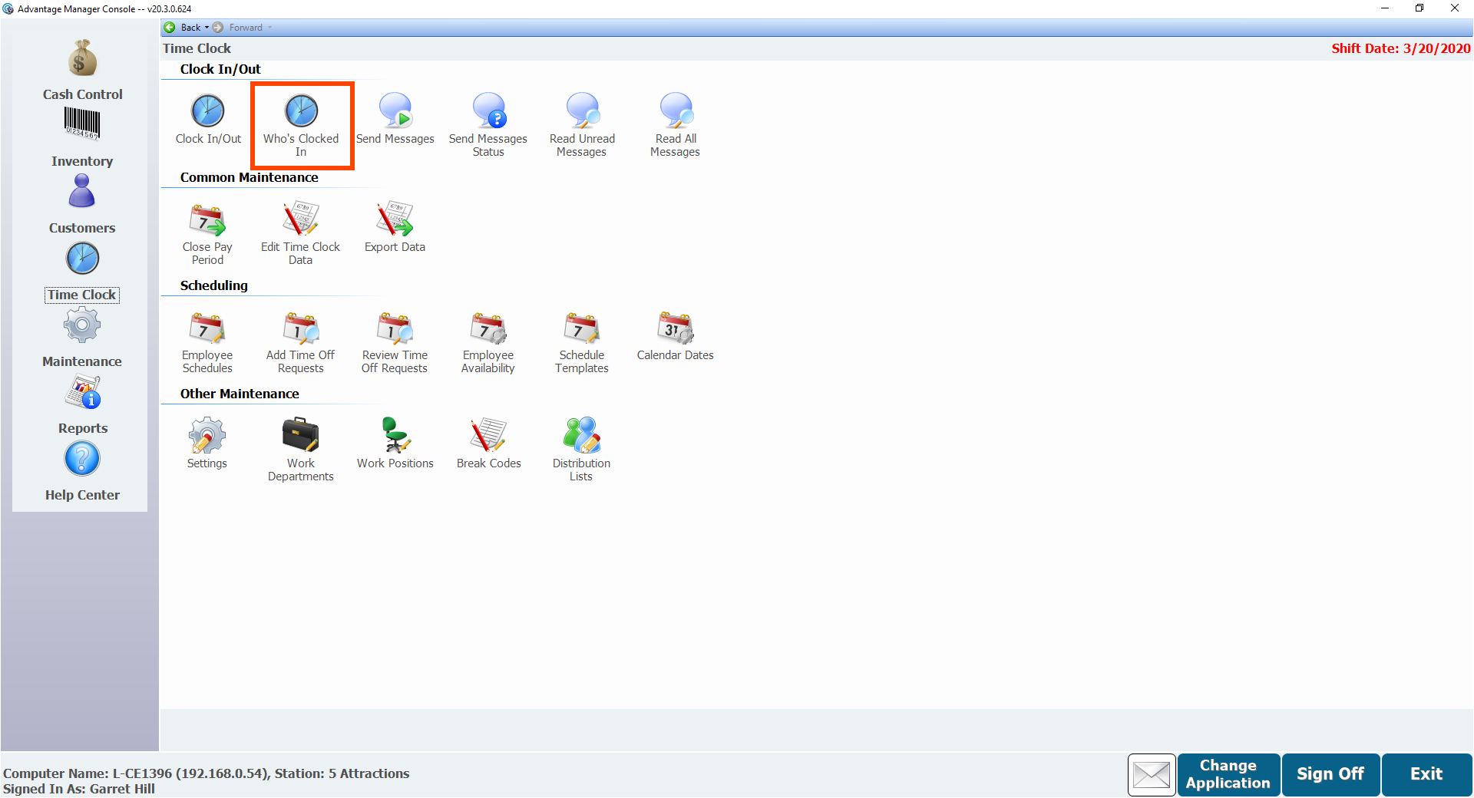Click the Change Application button
The width and height of the screenshot is (1474, 798).
point(1228,774)
